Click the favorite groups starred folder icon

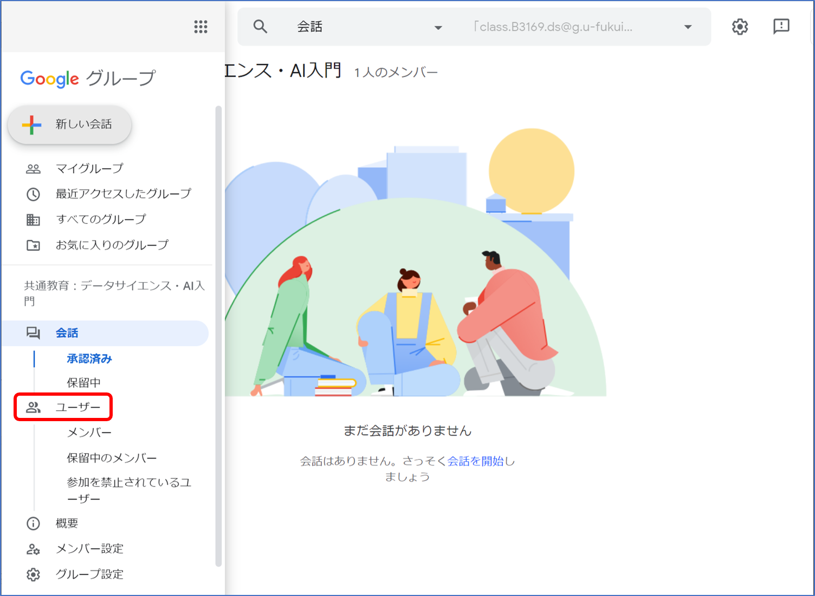click(33, 245)
